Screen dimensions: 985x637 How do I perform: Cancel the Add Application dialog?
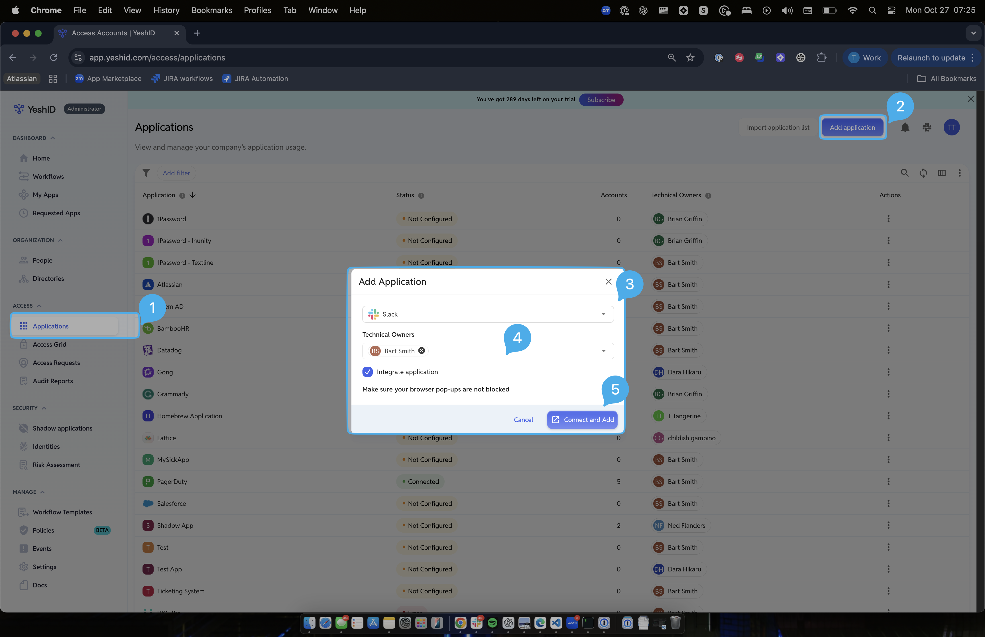tap(523, 419)
